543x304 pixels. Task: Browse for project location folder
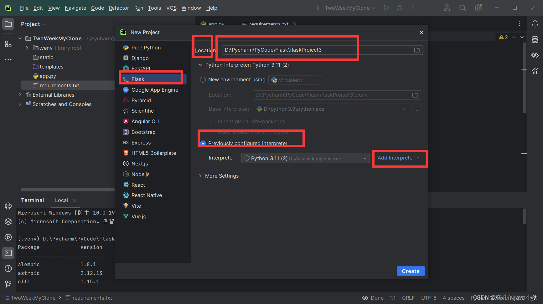tap(417, 50)
